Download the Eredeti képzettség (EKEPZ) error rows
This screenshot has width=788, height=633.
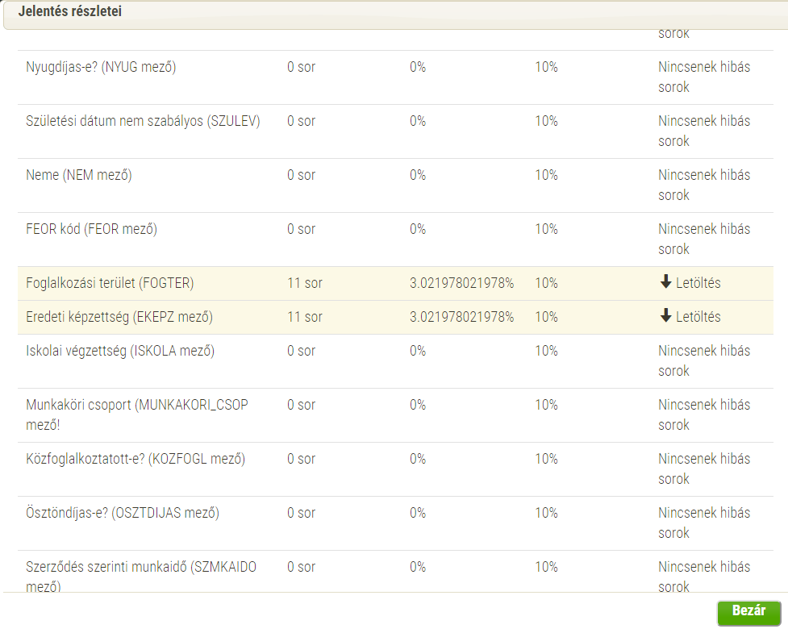[690, 316]
